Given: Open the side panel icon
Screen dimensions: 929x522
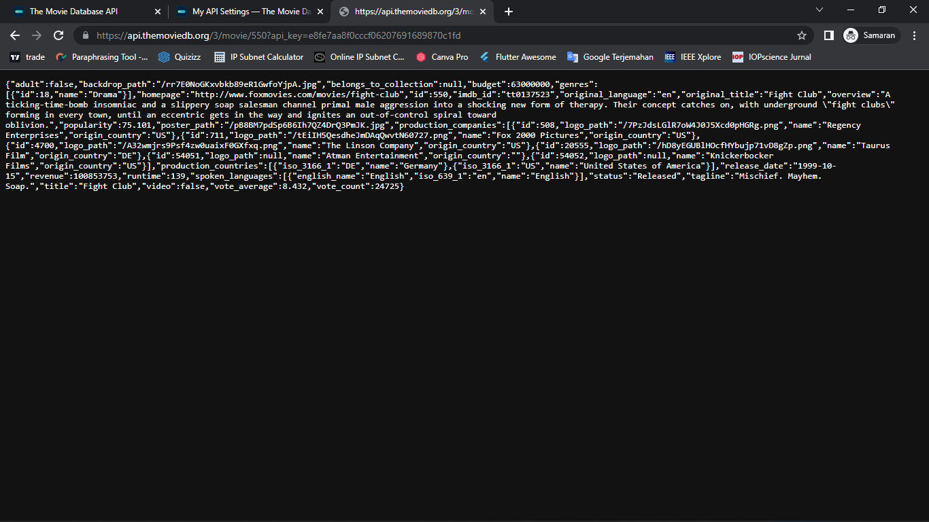Looking at the screenshot, I should (828, 35).
